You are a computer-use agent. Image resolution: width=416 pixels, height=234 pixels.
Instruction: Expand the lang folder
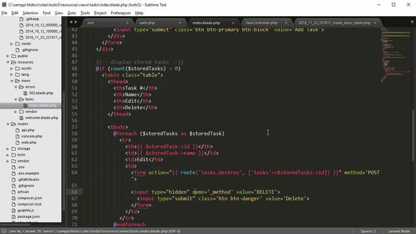pos(12,75)
